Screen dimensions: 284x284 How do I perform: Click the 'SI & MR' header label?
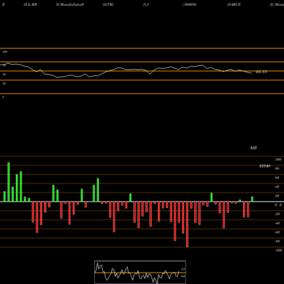pyautogui.click(x=30, y=5)
